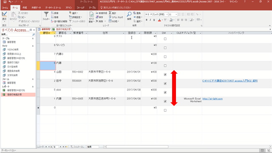Uncheck the DM box for 田中 row
This screenshot has width=272, height=153.
(x=165, y=84)
